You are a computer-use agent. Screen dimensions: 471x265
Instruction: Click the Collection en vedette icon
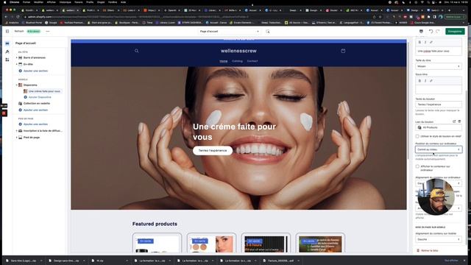21,103
